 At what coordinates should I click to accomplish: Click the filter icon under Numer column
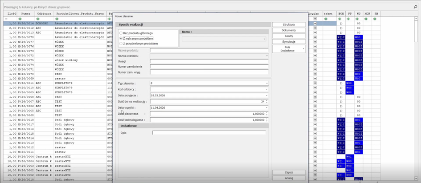(x=20, y=19)
